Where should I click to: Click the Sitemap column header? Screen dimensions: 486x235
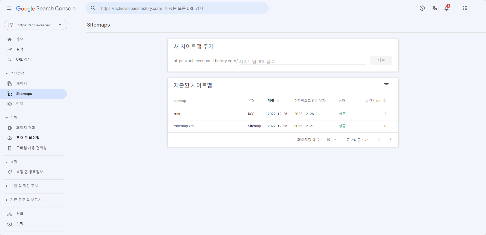tap(180, 101)
